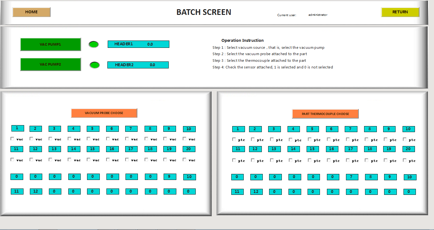
Task: Check the vac checkbox under probe 10
Action: [x=185, y=139]
